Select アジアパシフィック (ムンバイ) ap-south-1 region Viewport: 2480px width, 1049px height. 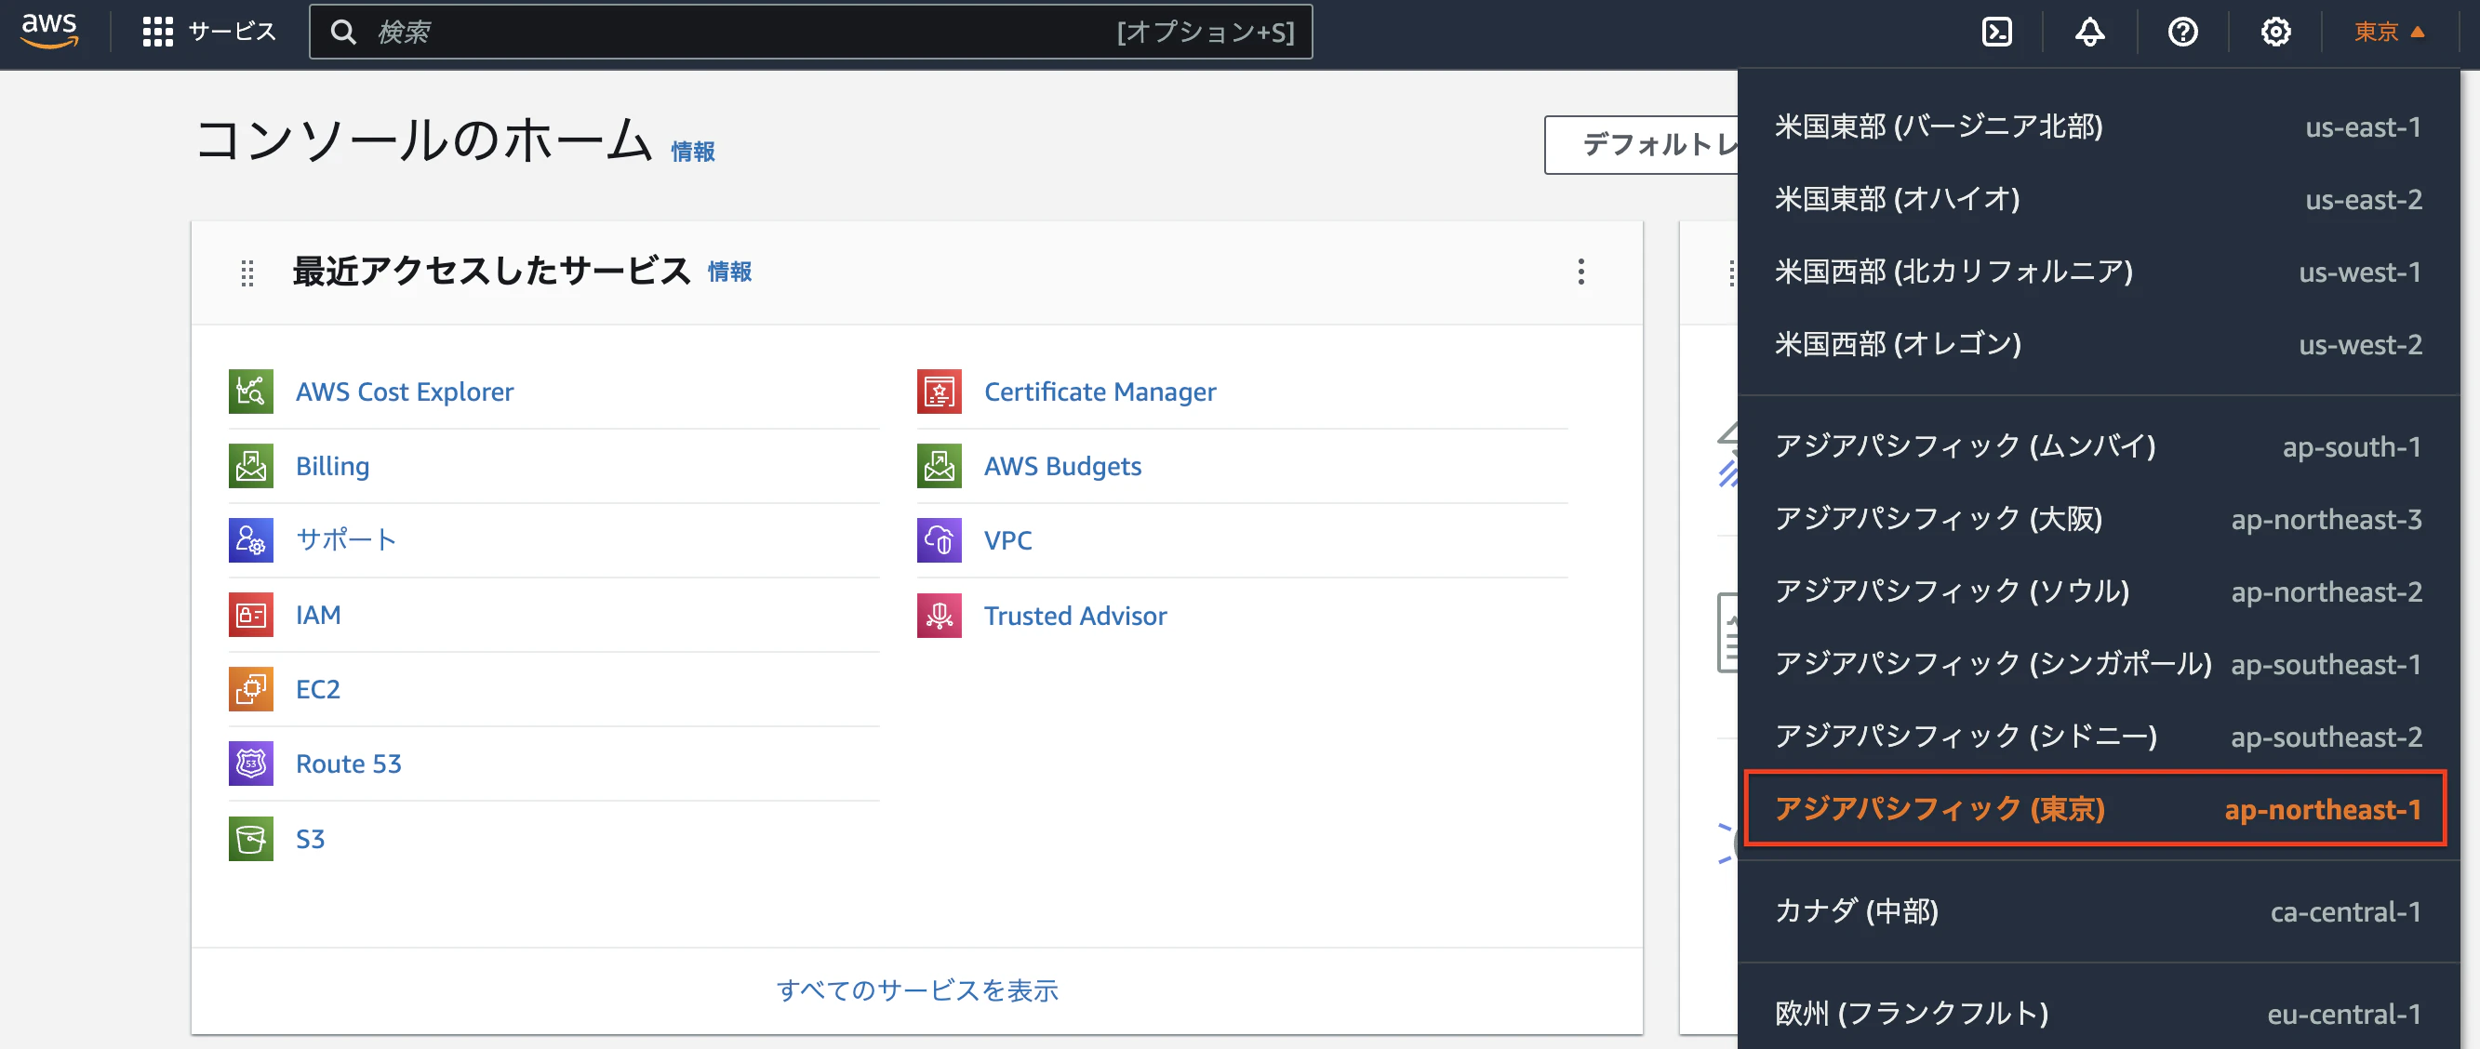(x=2098, y=445)
